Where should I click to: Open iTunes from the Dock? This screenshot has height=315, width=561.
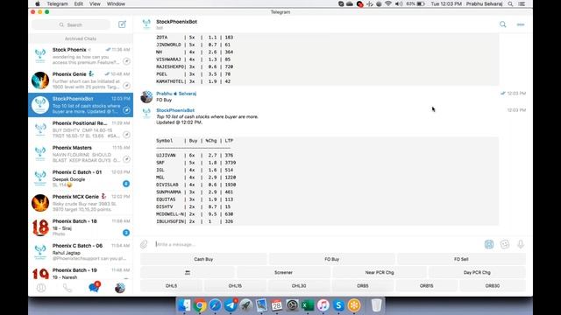coord(323,305)
